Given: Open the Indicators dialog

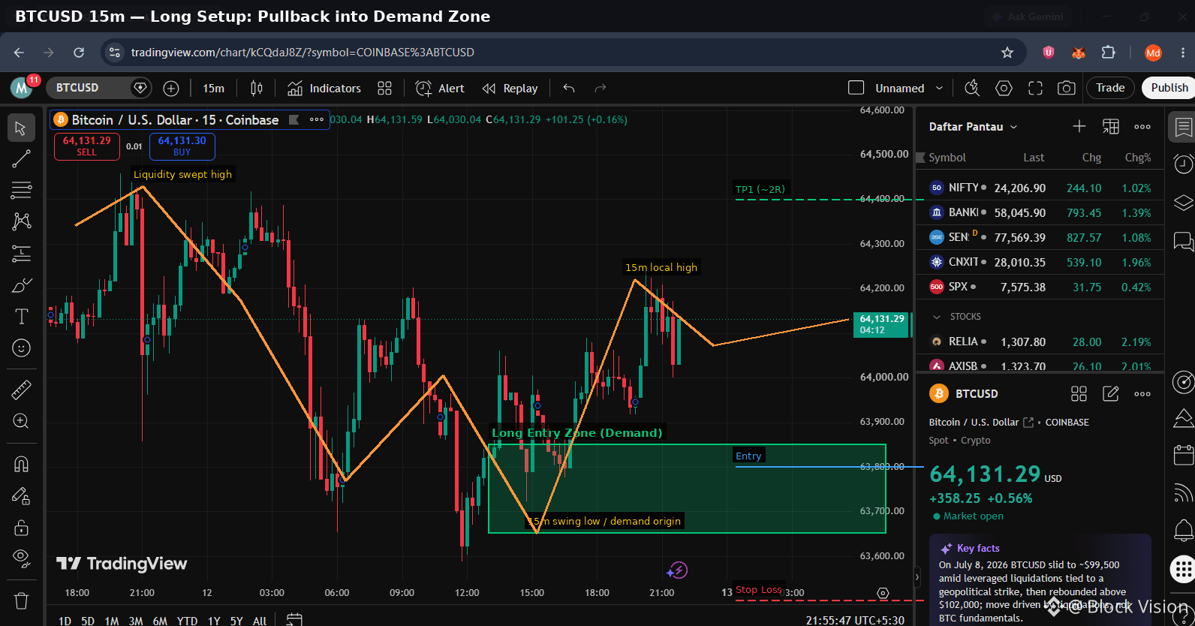Looking at the screenshot, I should [x=324, y=89].
